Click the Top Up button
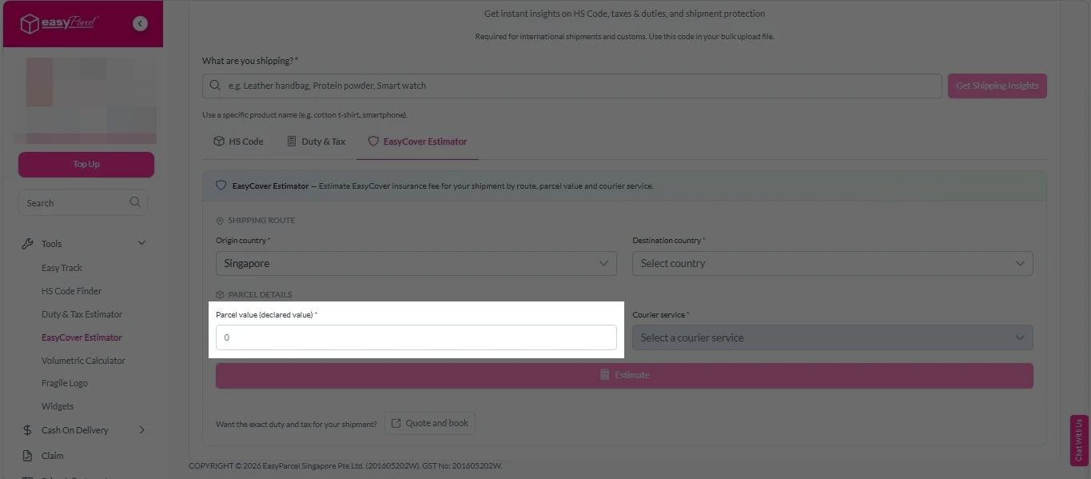Screen dimensions: 1091x479 pos(86,164)
